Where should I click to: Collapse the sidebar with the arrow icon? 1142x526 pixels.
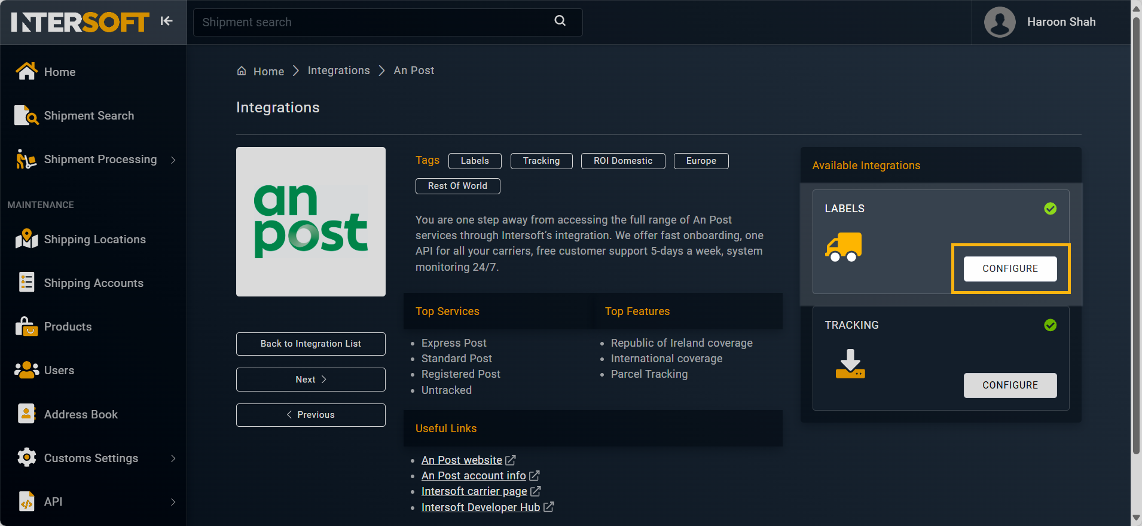pyautogui.click(x=166, y=21)
